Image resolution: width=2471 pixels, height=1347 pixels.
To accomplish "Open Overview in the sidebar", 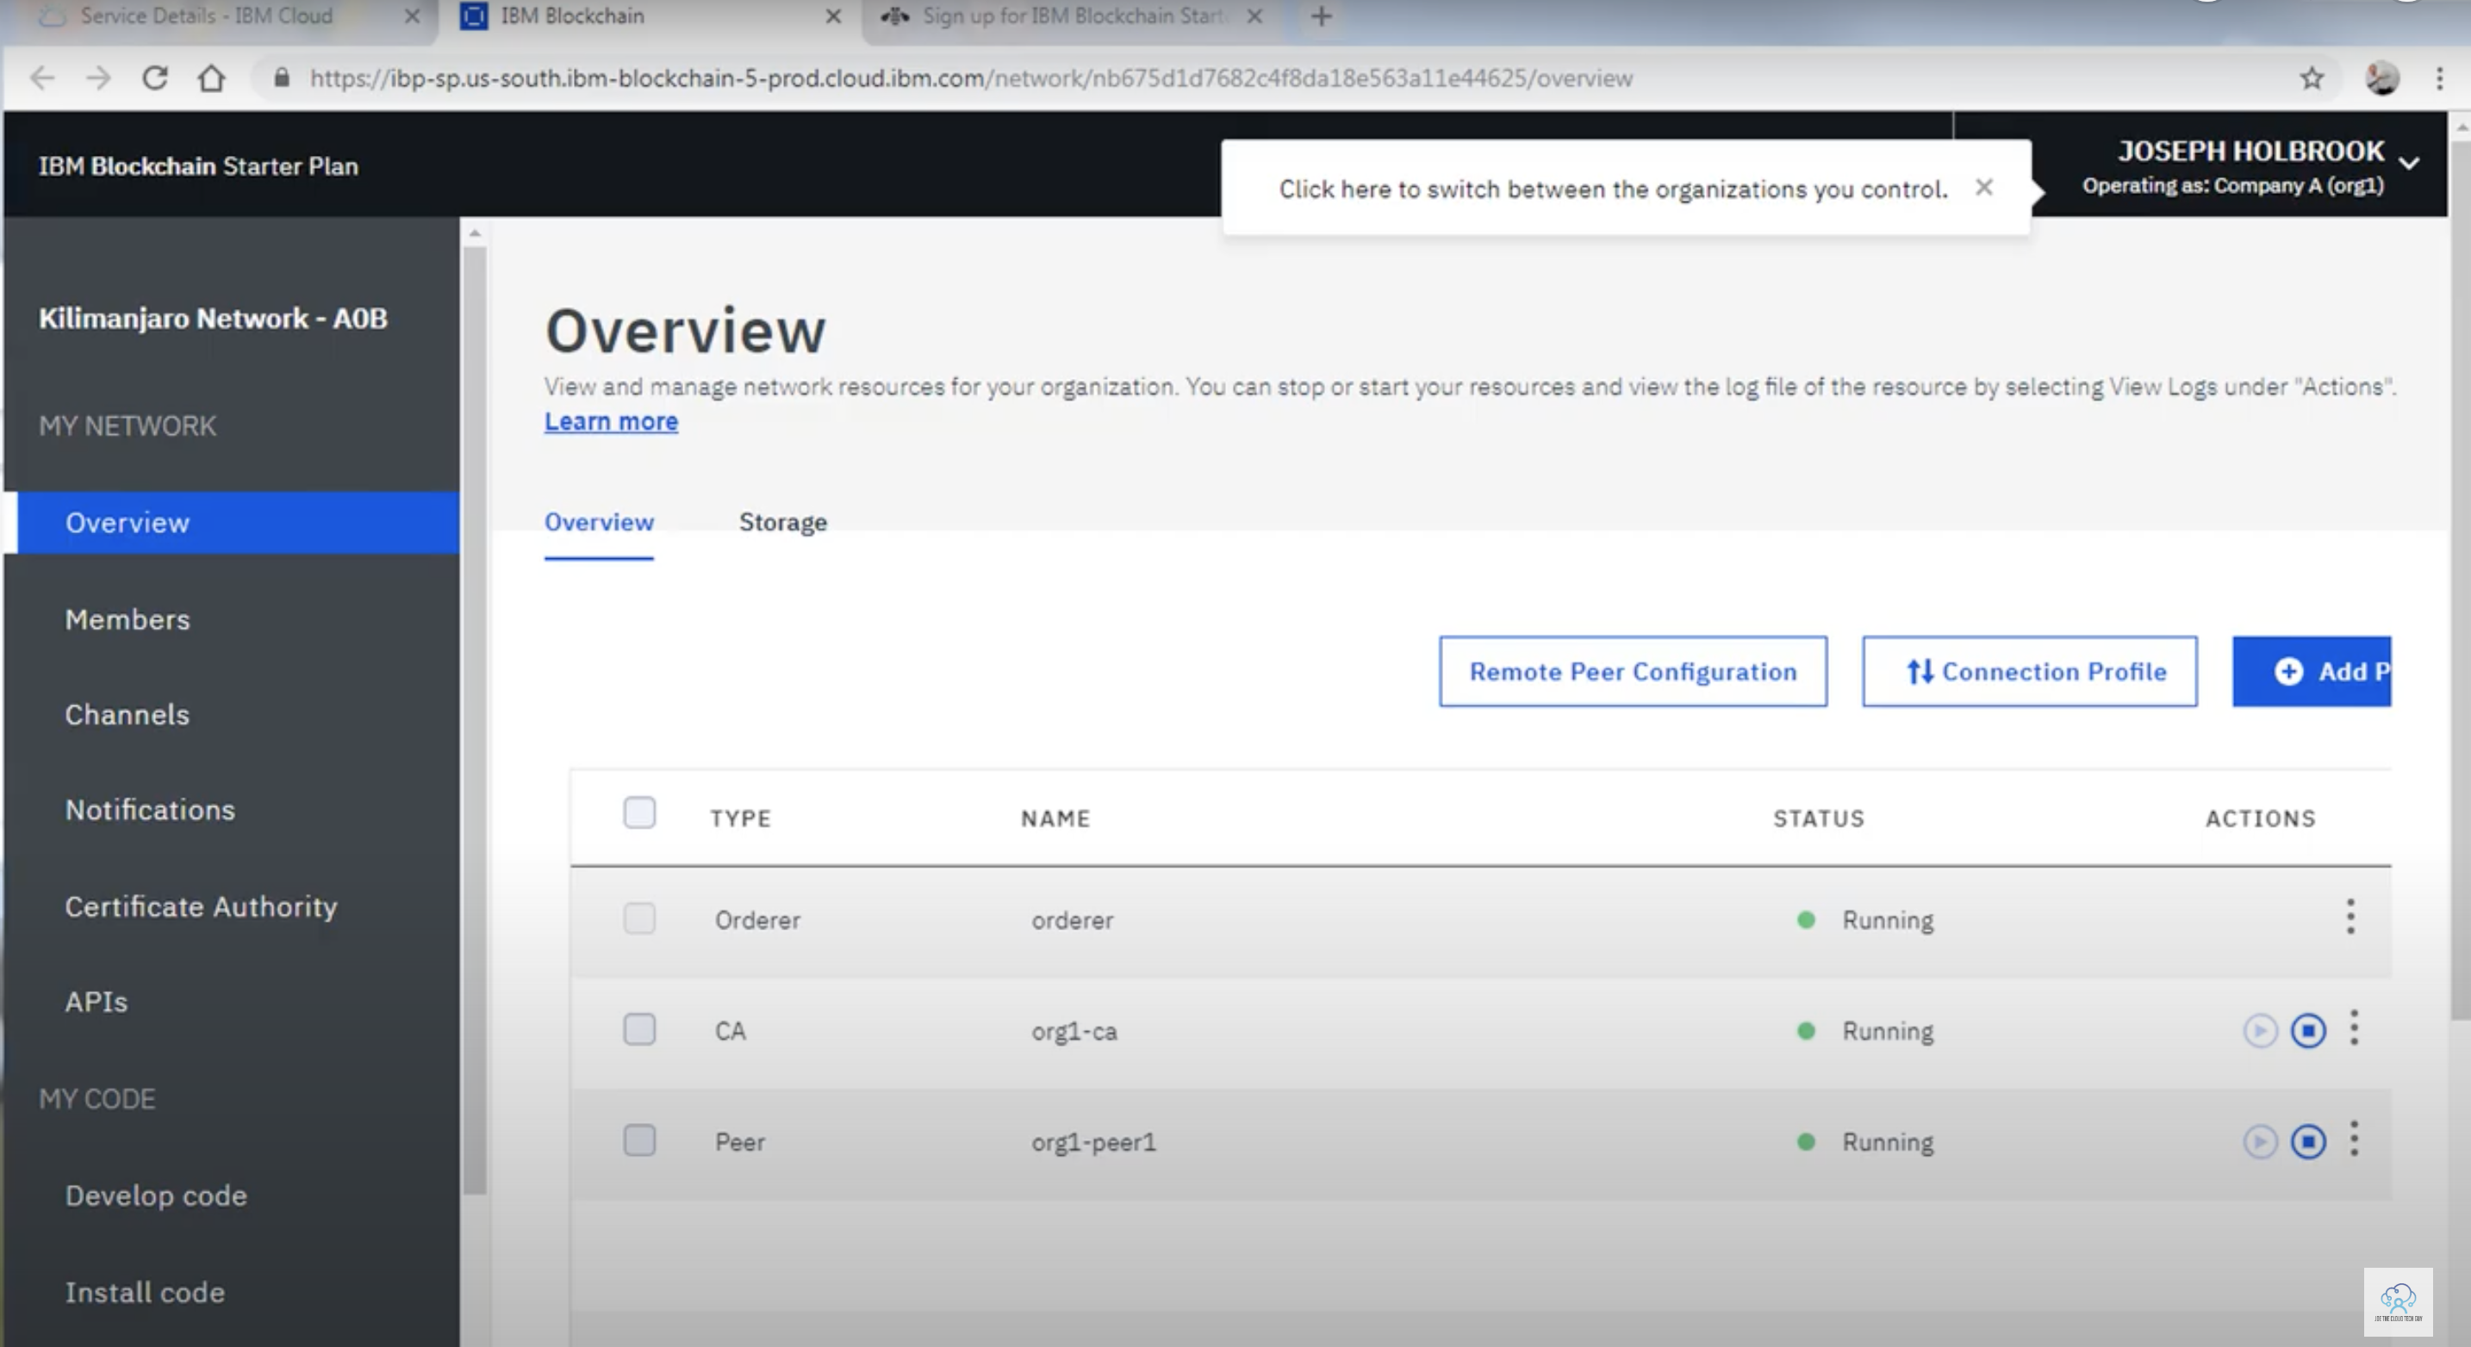I will coord(232,523).
